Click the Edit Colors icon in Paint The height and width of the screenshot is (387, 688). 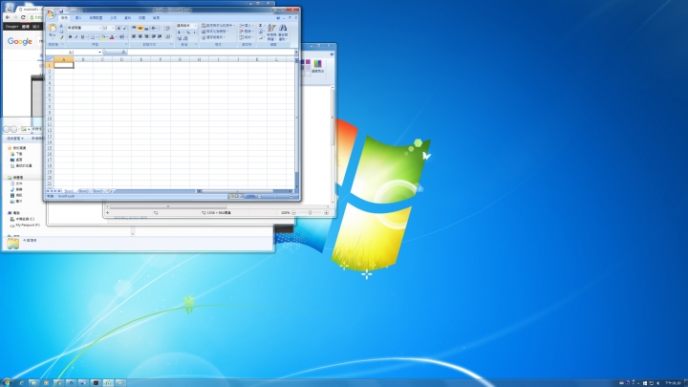317,66
